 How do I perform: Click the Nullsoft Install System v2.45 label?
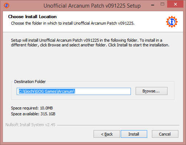(x=30, y=125)
